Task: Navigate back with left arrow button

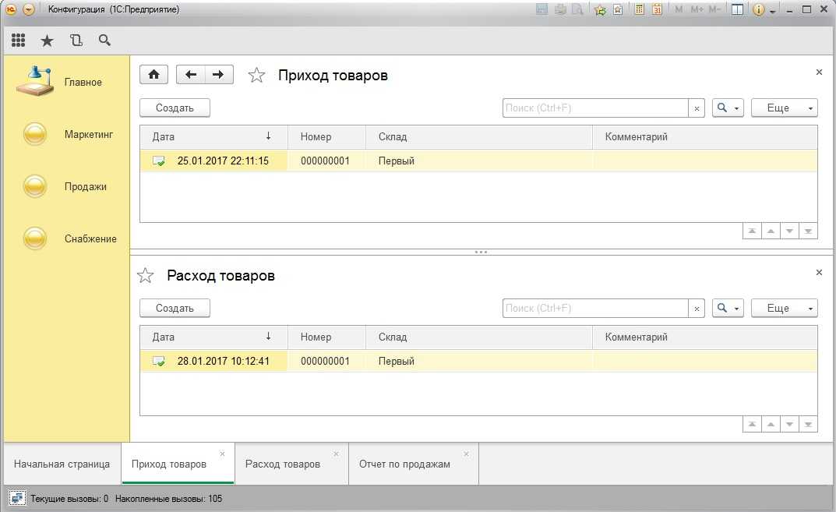Action: pyautogui.click(x=190, y=74)
